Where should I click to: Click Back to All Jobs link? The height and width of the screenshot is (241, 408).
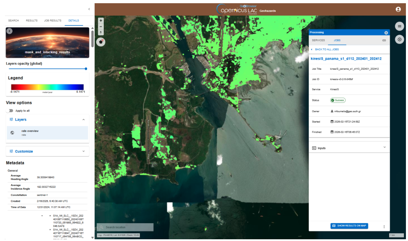coord(327,49)
